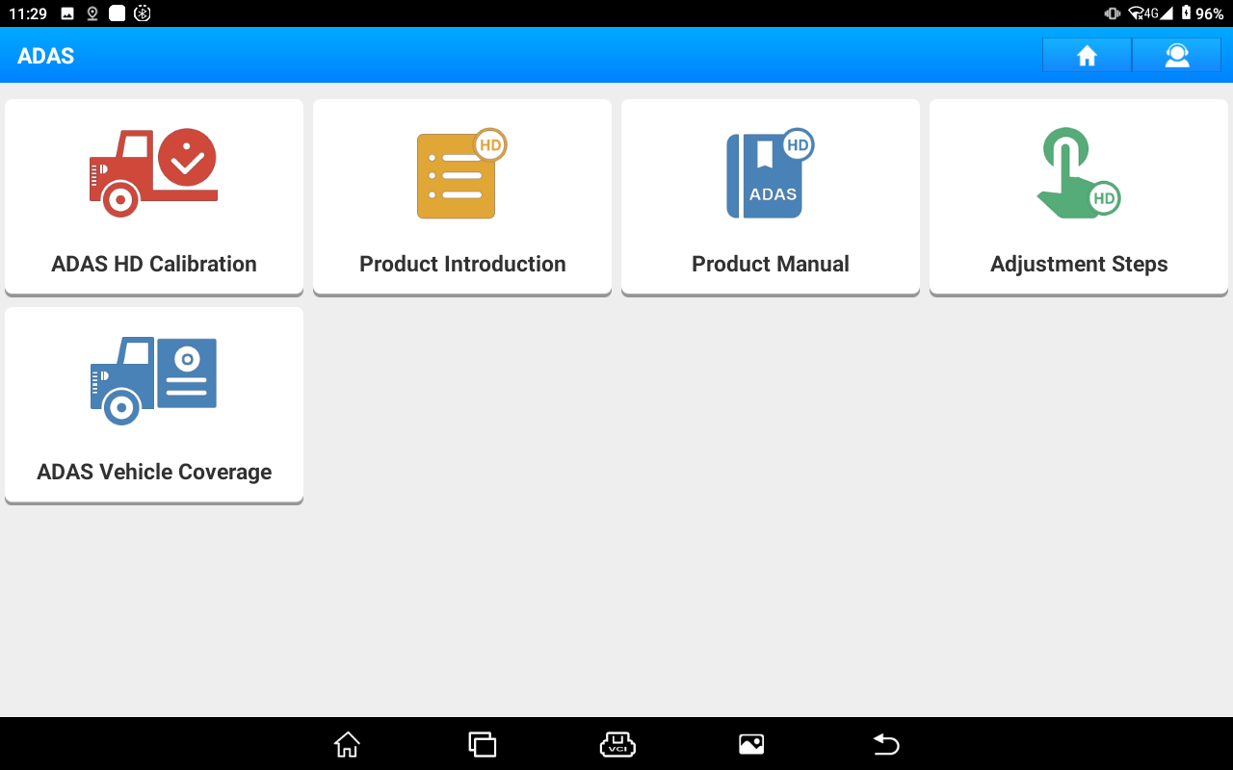Tap the picture icon in bottom navigation bar
Image resolution: width=1233 pixels, height=770 pixels.
point(751,744)
